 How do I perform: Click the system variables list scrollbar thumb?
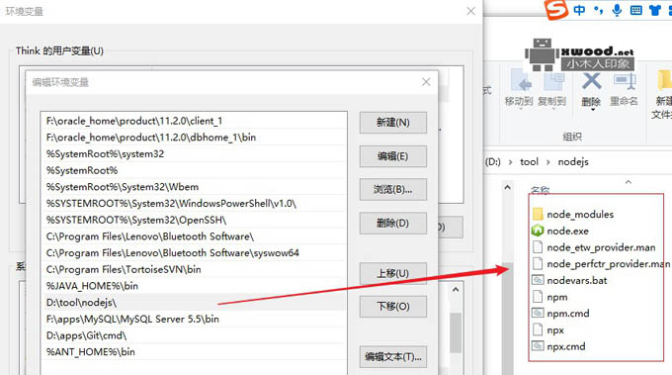[x=456, y=333]
